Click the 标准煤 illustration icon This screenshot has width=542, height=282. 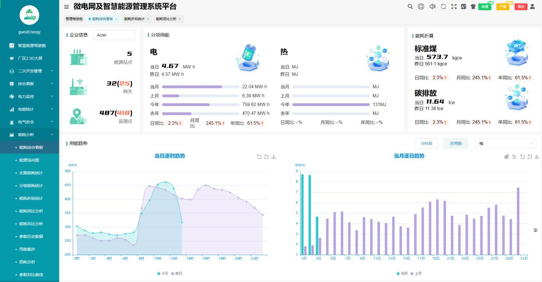tap(516, 53)
